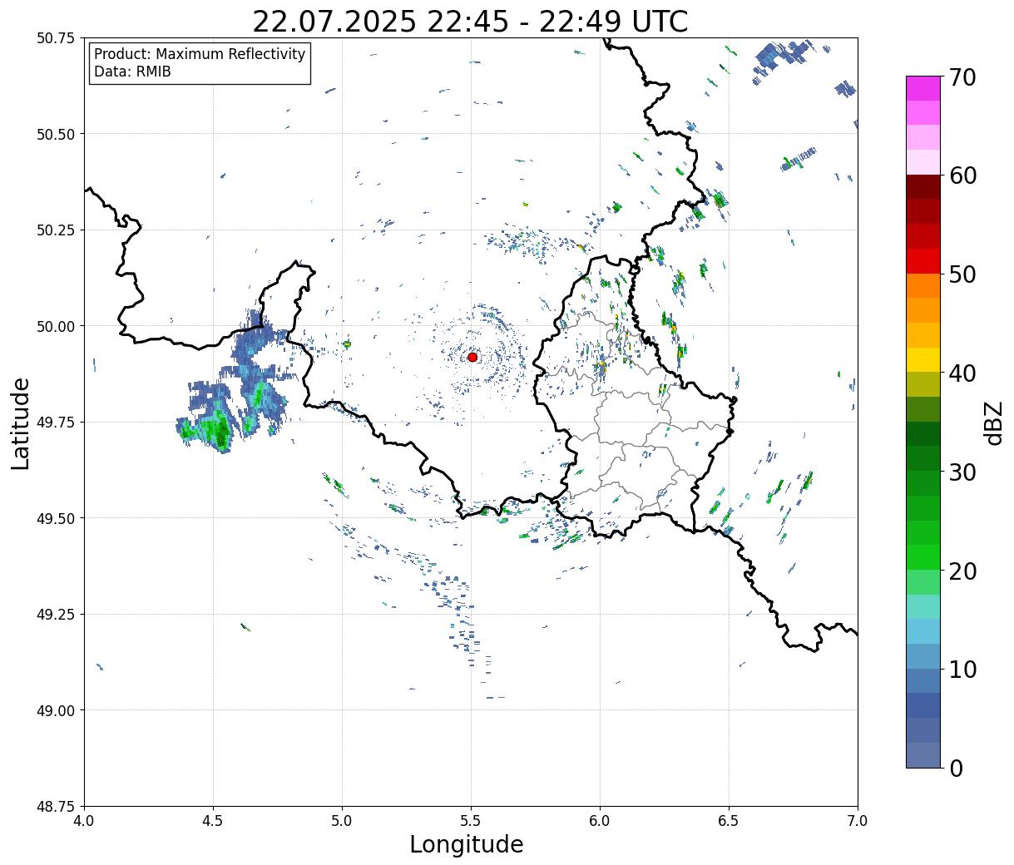Click the 60 tick label on colorbar

(962, 175)
